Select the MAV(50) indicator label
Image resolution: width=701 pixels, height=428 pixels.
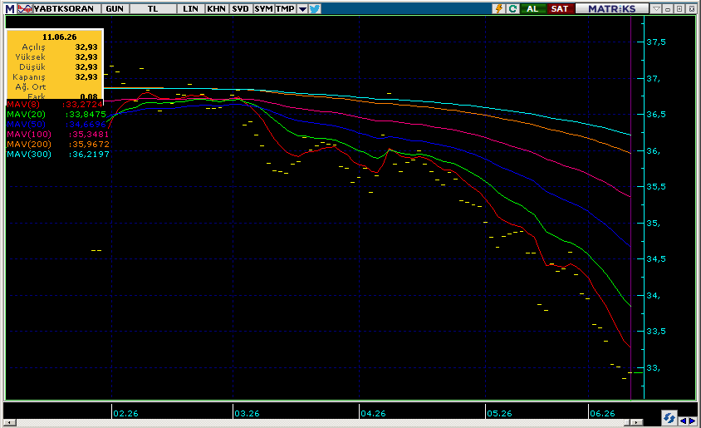point(26,125)
